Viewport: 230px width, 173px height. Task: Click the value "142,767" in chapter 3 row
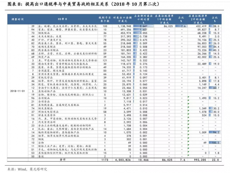click(126, 60)
